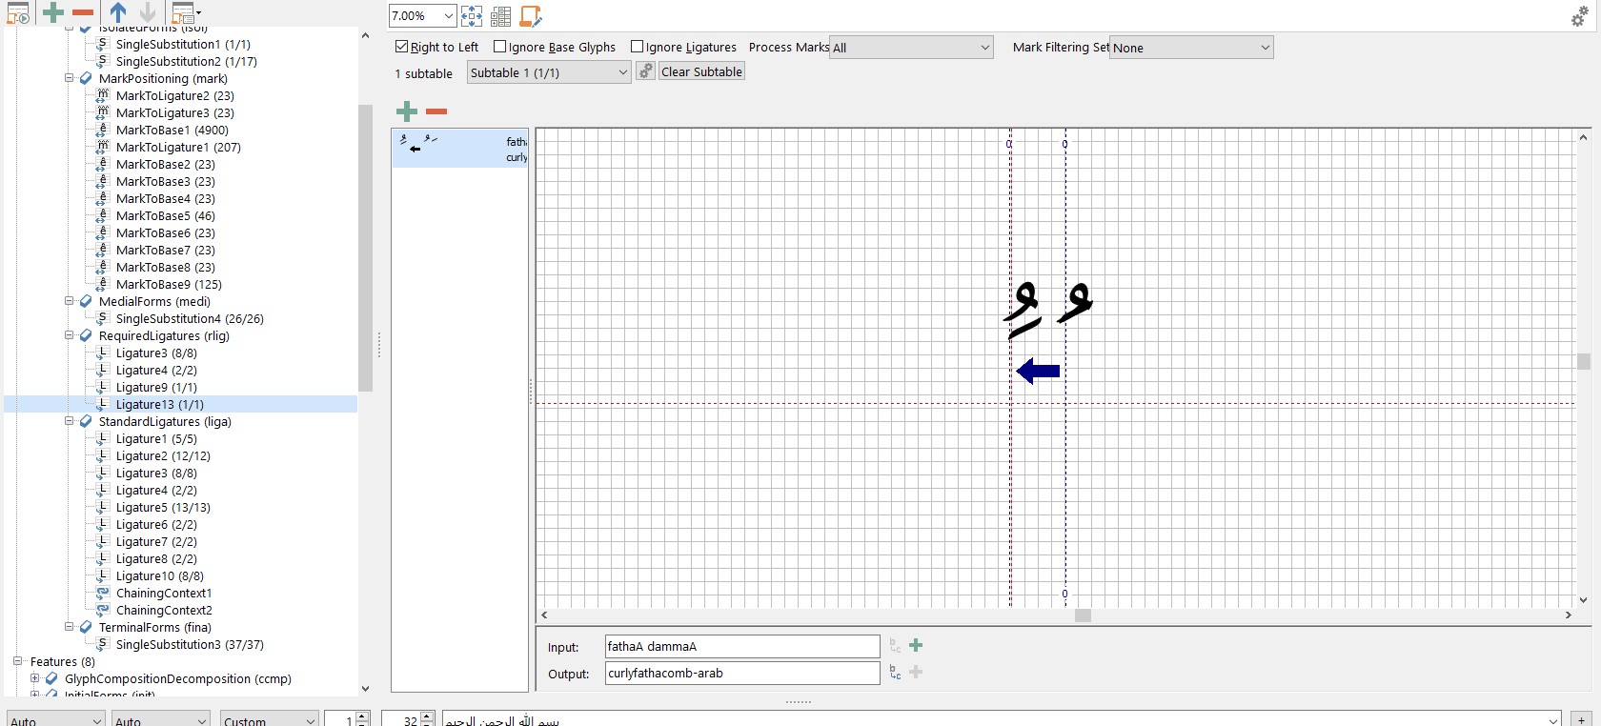Enable Ignore Ligatures checkbox
1601x726 pixels.
(x=637, y=47)
